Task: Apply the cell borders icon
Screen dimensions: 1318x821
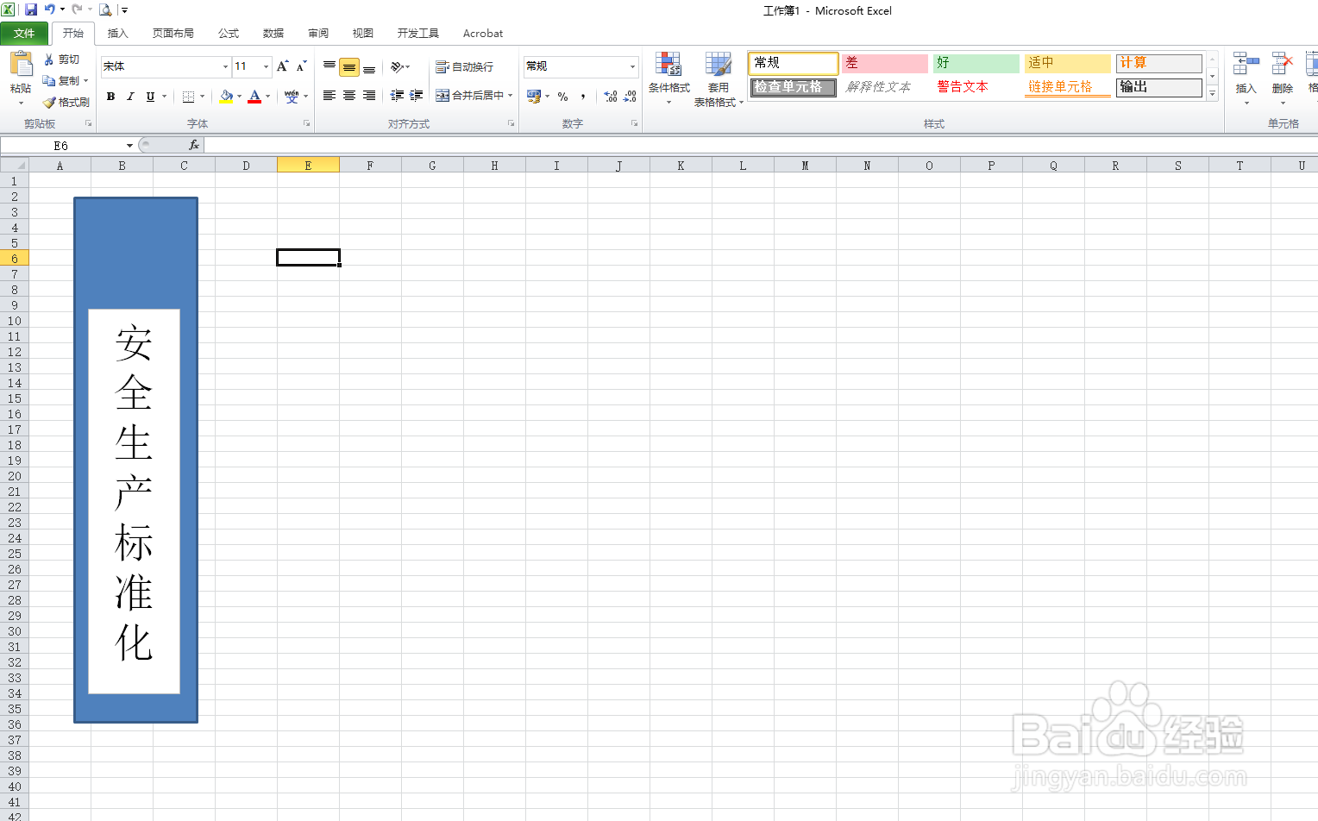Action: 188,97
